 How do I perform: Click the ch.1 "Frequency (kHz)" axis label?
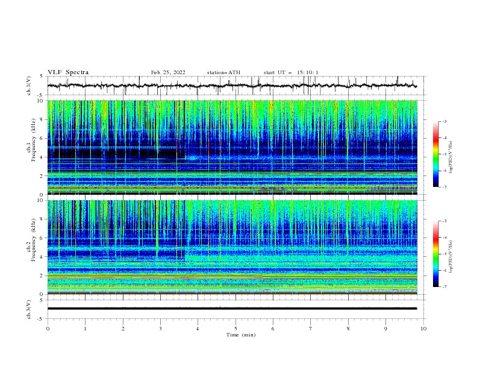point(33,140)
